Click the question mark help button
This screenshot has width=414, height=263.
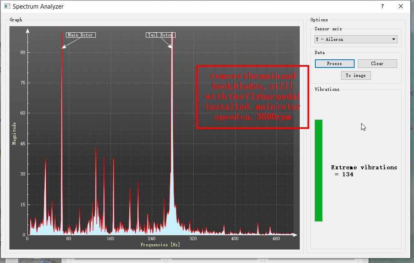pos(382,7)
